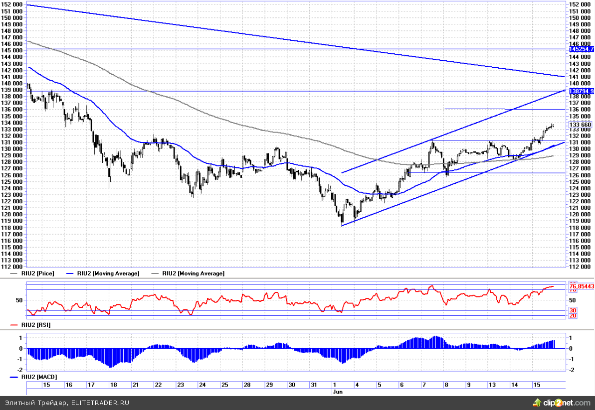Click the clip2net green arrow icon
Viewport: 595px width, 410px height.
point(537,402)
